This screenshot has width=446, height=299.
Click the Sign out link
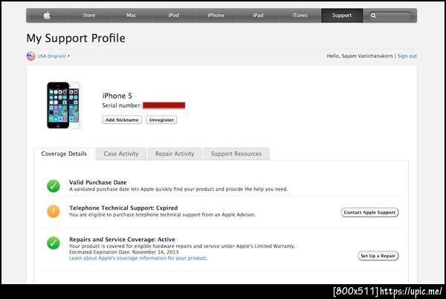tap(407, 56)
